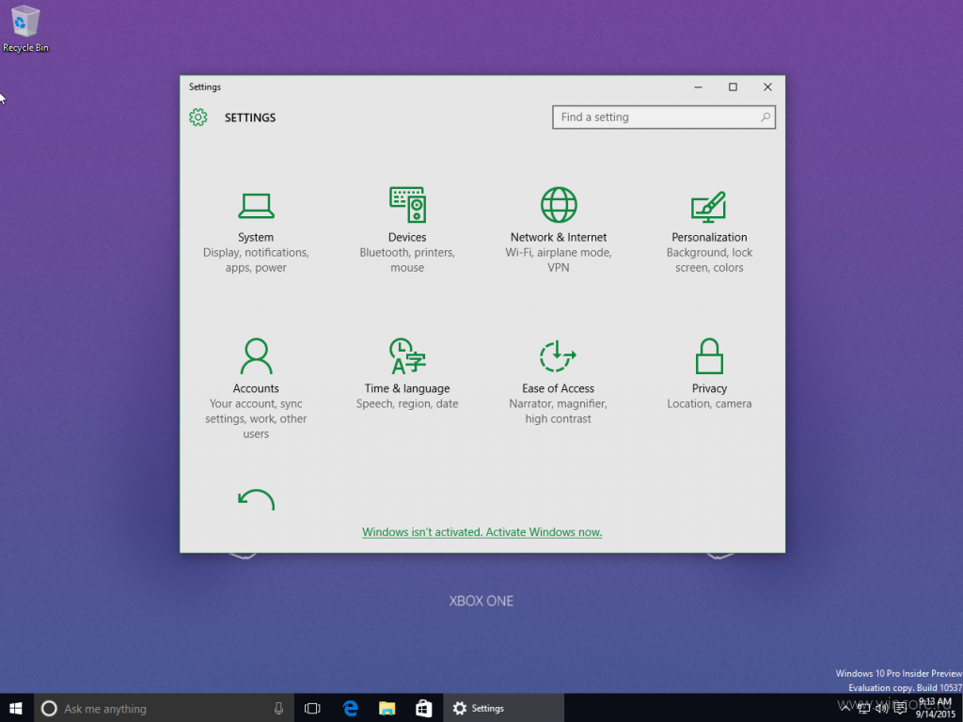Open Network & Internet globe icon
The image size is (963, 722).
tap(559, 204)
